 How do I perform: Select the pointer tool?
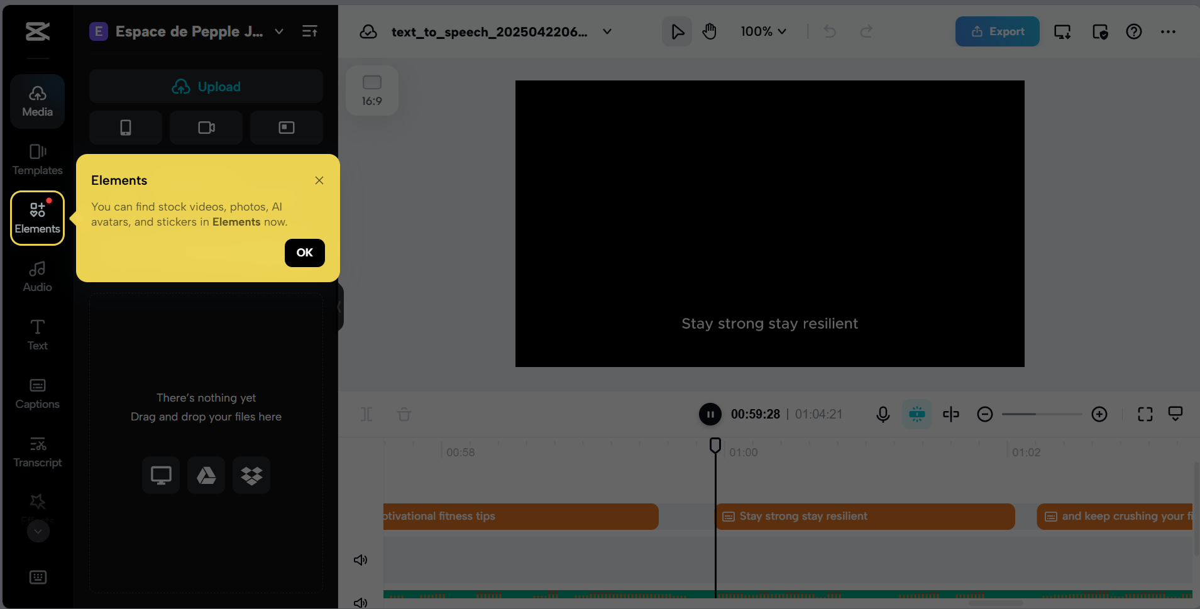pyautogui.click(x=677, y=31)
